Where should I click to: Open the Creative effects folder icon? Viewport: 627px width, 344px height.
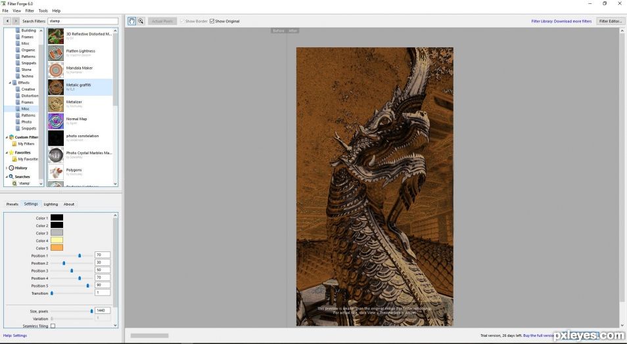[x=18, y=89]
